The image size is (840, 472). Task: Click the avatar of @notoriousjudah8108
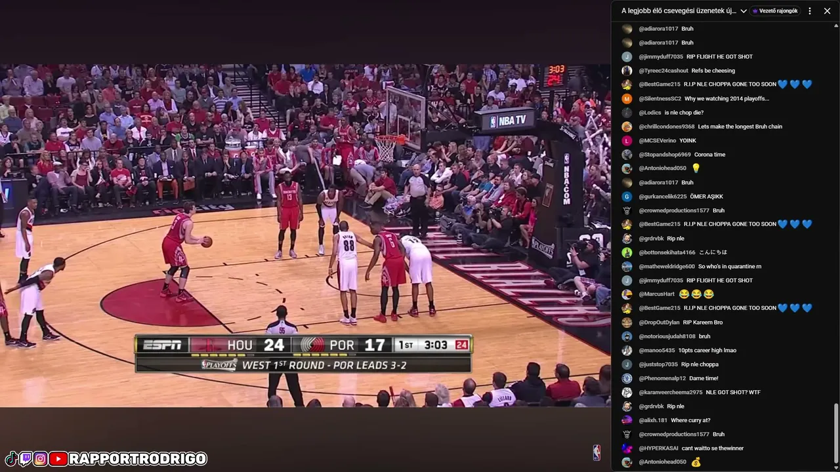pyautogui.click(x=627, y=336)
